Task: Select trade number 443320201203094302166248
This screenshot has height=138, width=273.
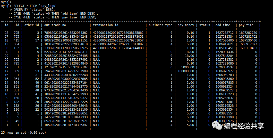Action: click(66, 75)
